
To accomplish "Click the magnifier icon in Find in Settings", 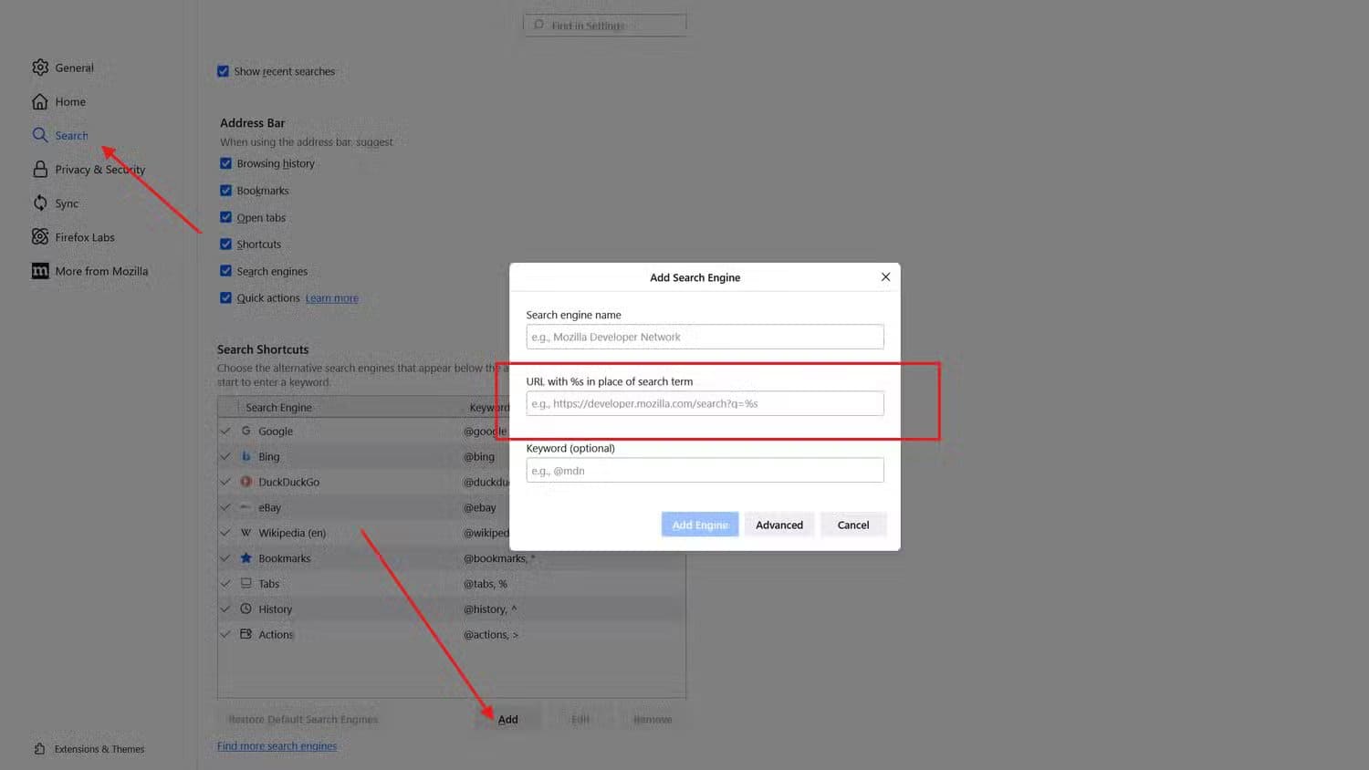I will [538, 25].
